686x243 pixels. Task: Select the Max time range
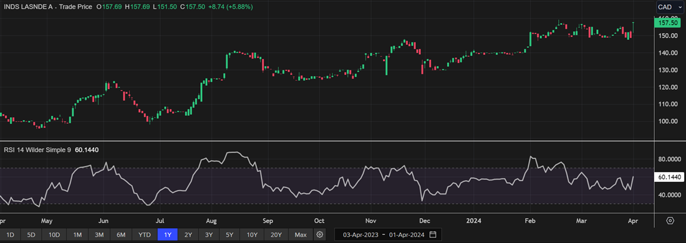pos(301,235)
